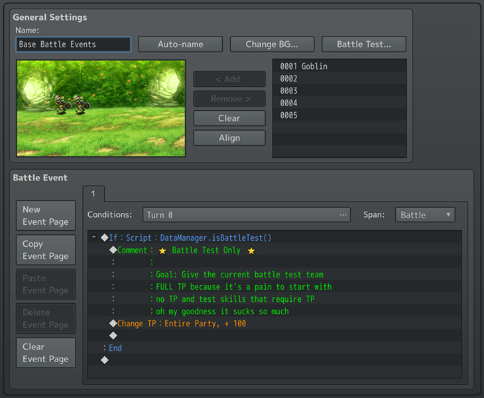Click the star icon after Battle Test Only
This screenshot has height=398, width=484.
point(251,251)
